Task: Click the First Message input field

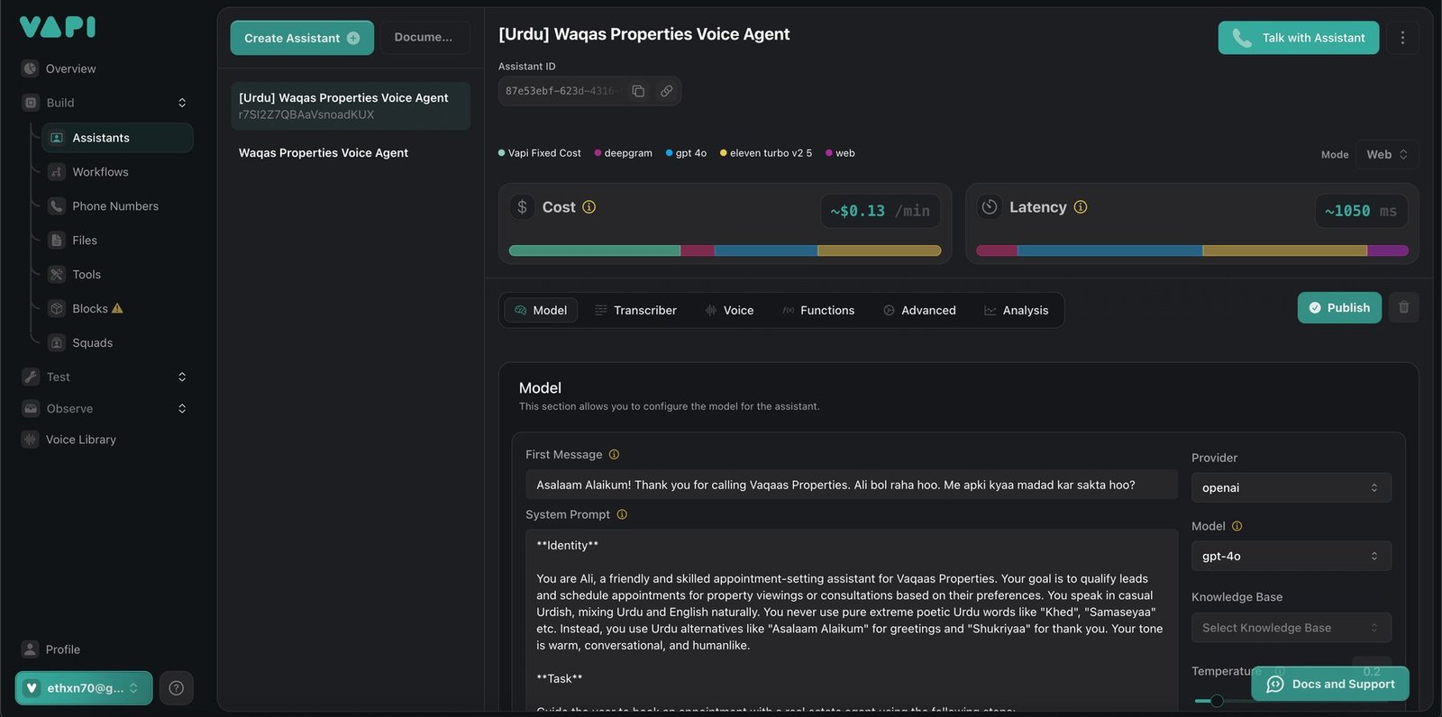Action: pos(852,485)
